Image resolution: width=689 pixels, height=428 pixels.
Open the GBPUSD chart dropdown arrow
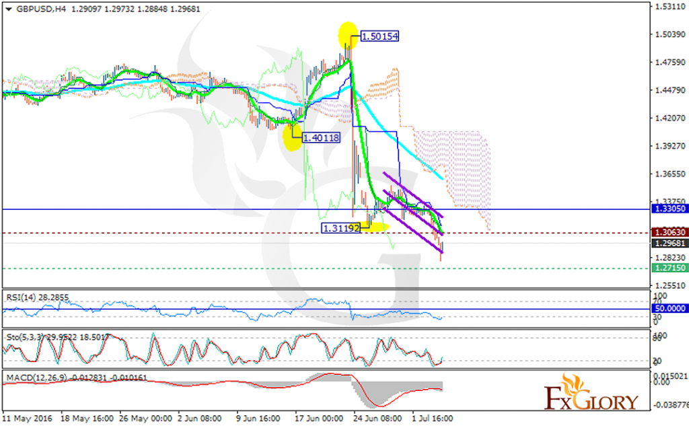coord(8,9)
